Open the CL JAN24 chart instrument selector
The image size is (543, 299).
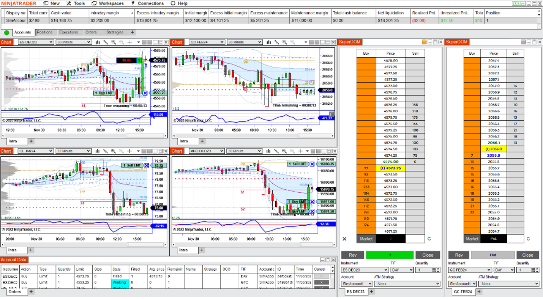(36, 151)
